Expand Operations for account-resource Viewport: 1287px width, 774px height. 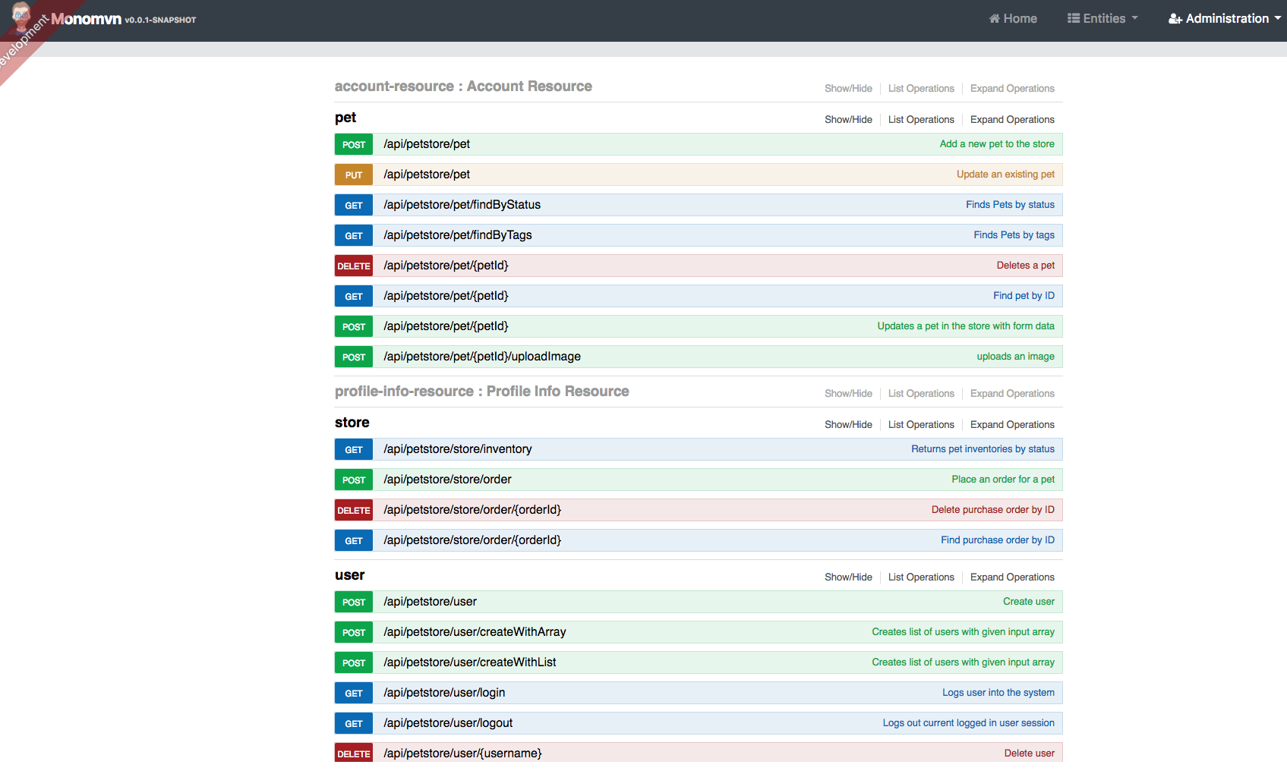tap(1011, 88)
